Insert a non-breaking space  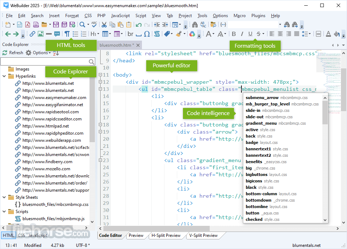[x=138, y=34]
